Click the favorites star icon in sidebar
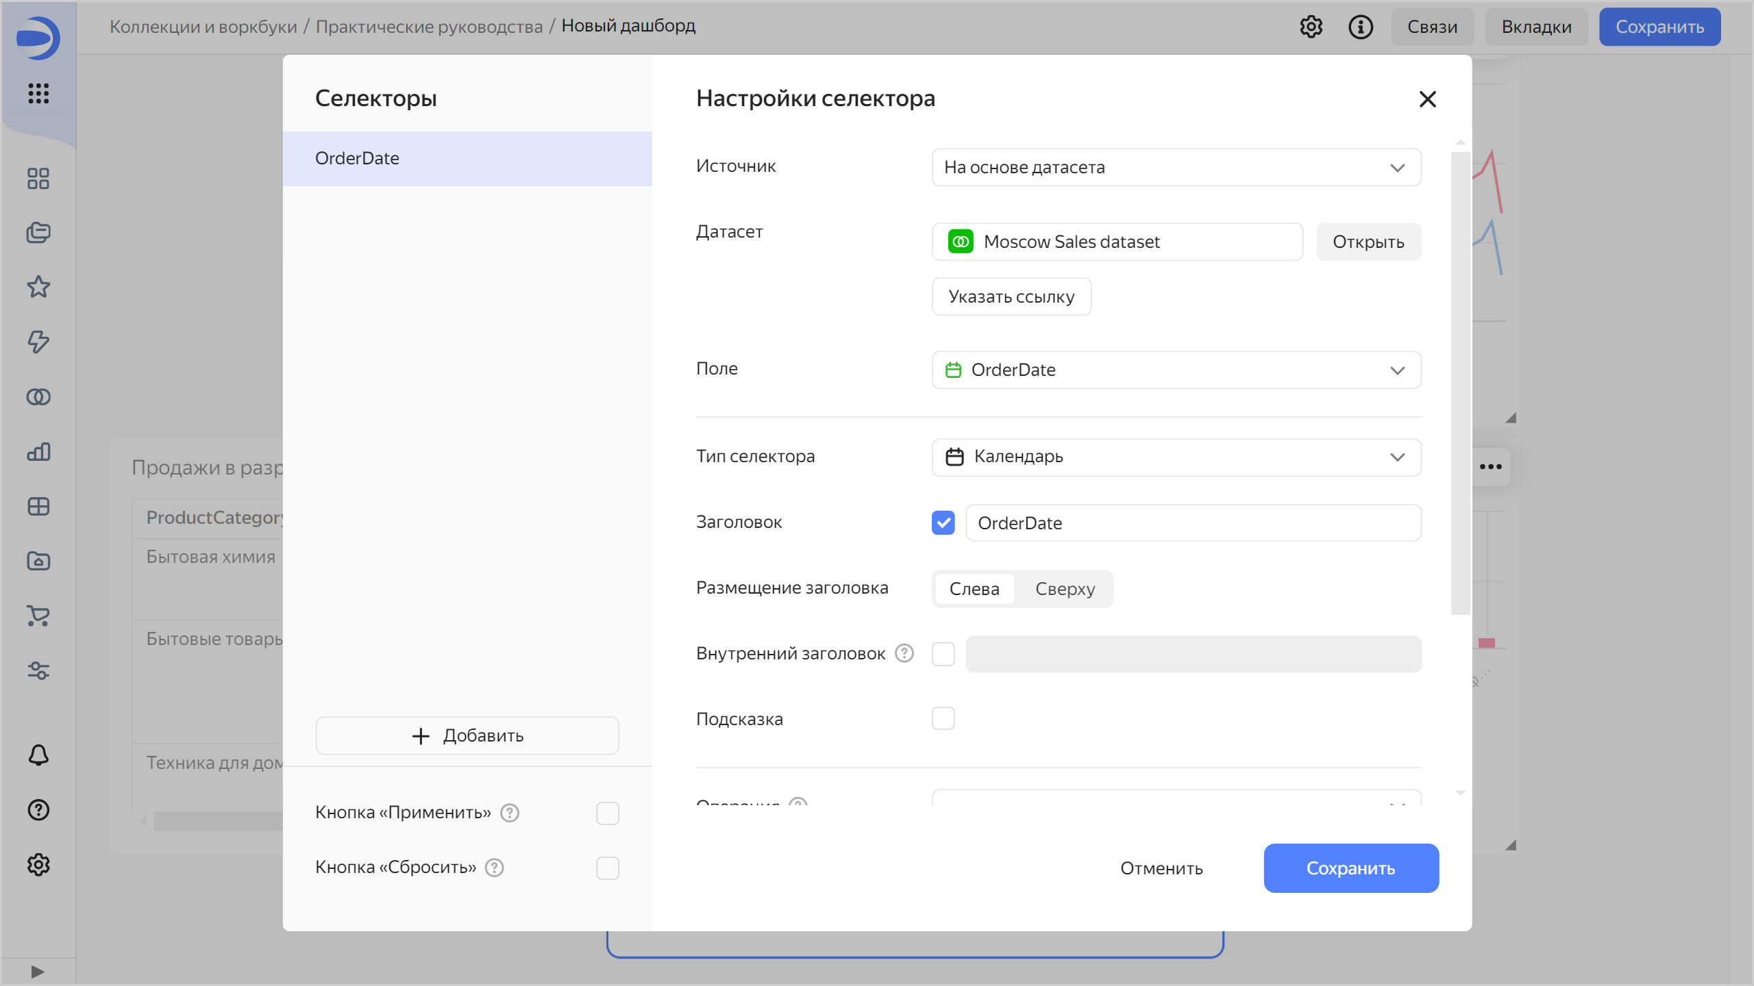The width and height of the screenshot is (1754, 986). pyautogui.click(x=38, y=287)
